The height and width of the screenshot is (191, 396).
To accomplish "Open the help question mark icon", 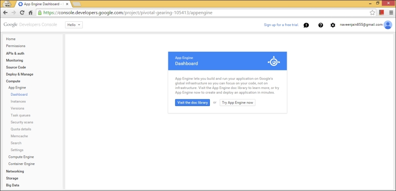I will (321, 25).
